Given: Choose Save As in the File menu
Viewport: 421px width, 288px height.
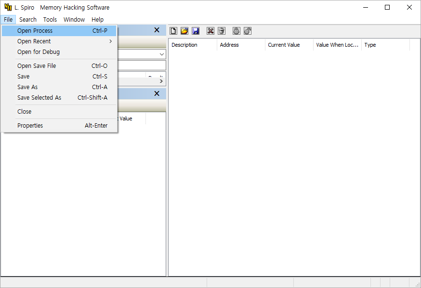Looking at the screenshot, I should tap(59, 87).
